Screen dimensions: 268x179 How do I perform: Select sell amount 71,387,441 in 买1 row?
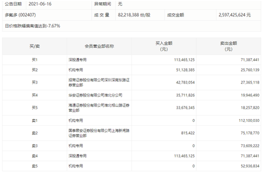click(250, 60)
